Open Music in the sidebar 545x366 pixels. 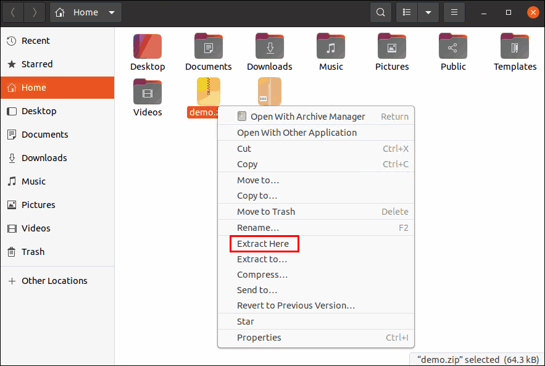(57, 181)
